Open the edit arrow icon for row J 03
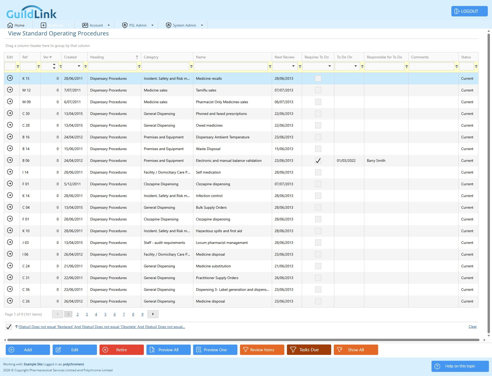Screen dimensions: 492x376 click(10, 242)
